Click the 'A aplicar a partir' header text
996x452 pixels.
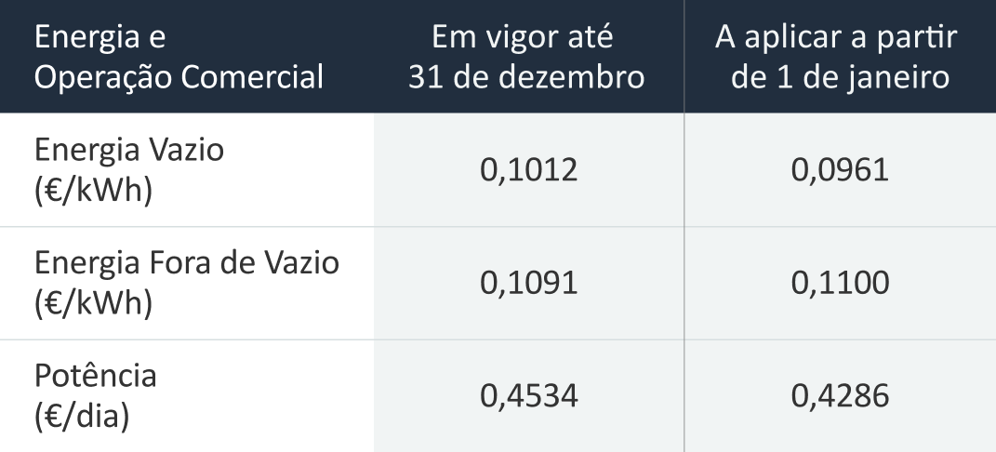click(840, 39)
